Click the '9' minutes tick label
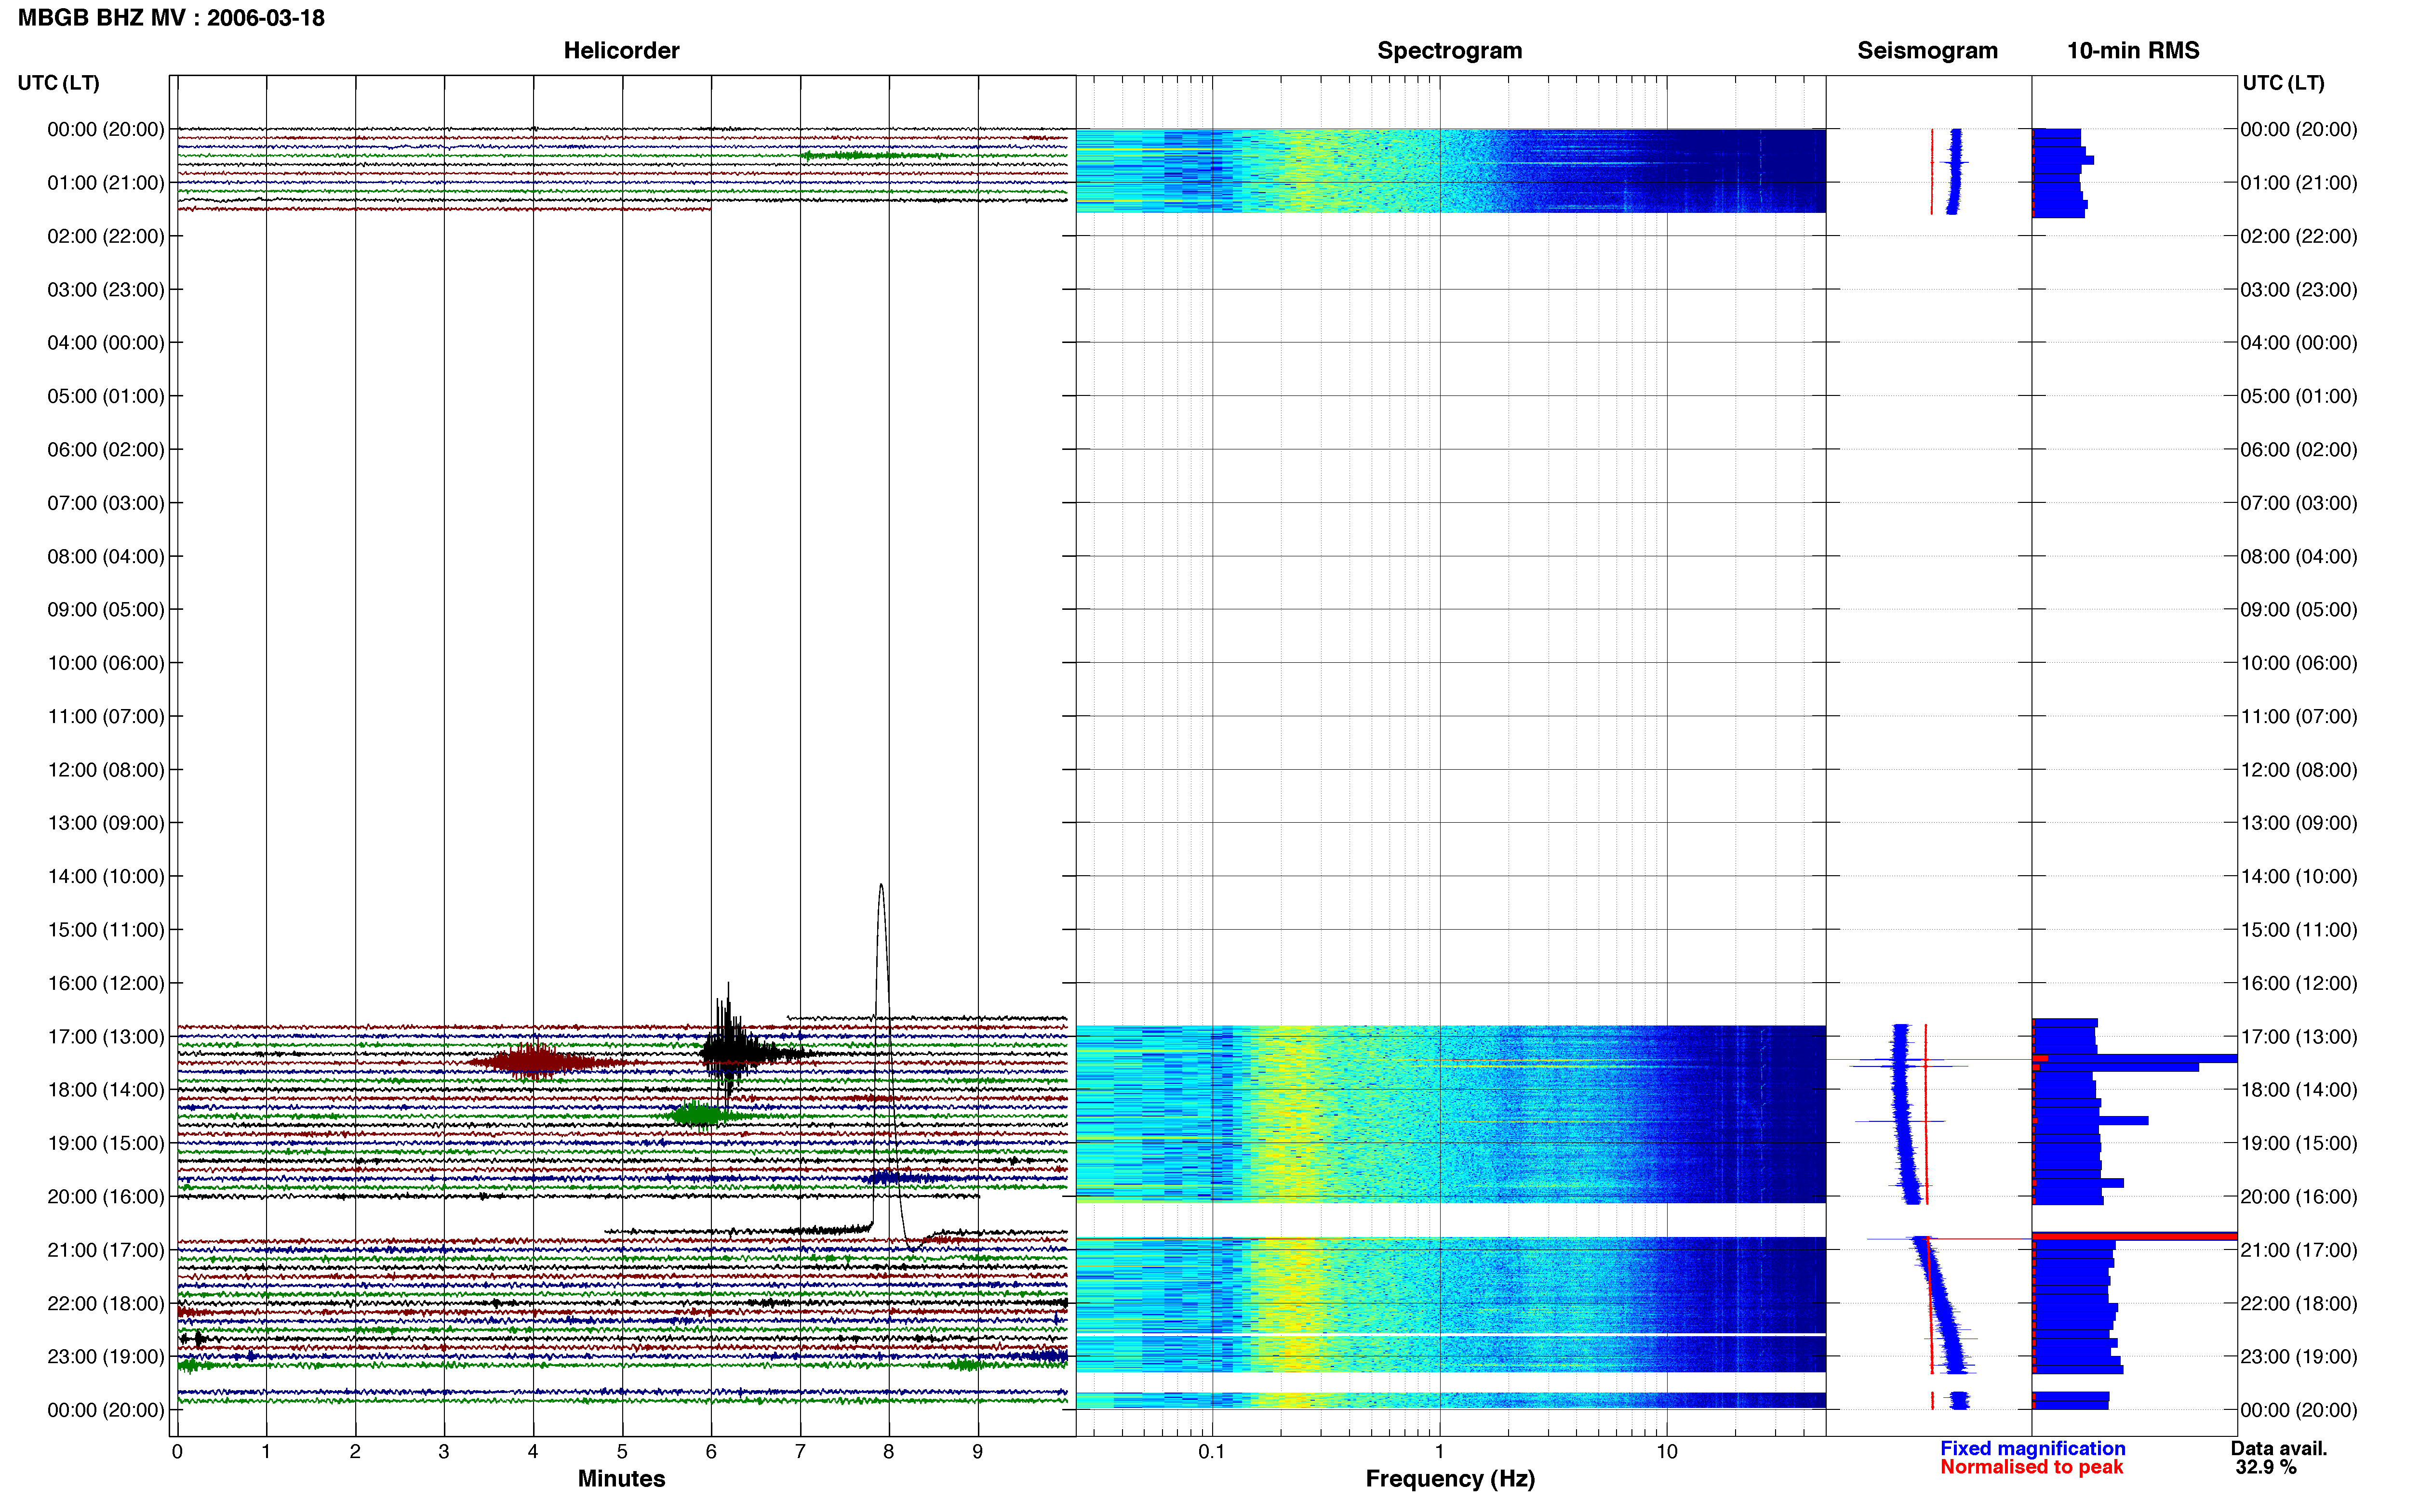Image resolution: width=2419 pixels, height=1512 pixels. [977, 1452]
